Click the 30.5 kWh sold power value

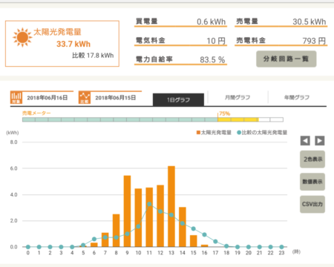point(310,22)
